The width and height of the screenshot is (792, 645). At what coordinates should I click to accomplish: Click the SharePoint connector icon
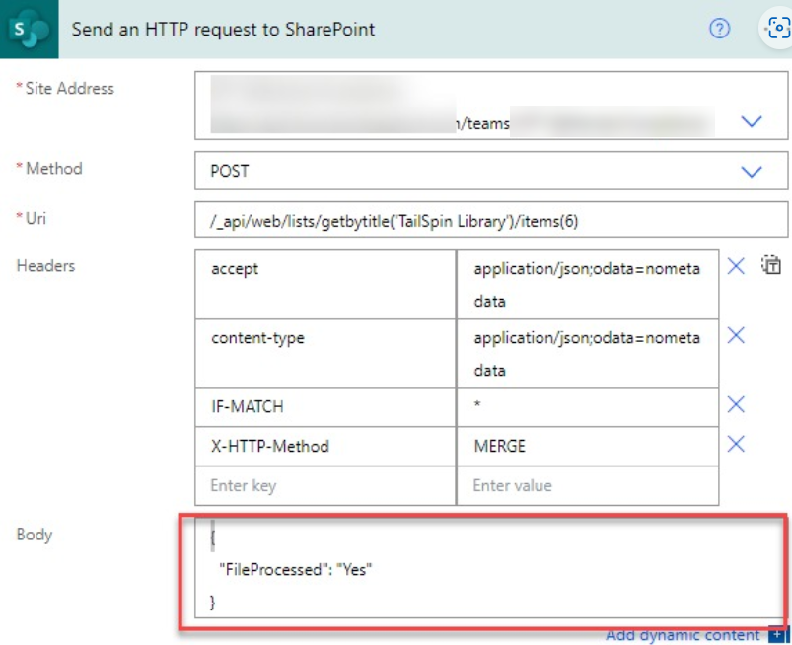[28, 29]
